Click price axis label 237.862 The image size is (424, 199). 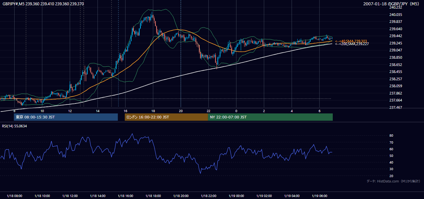pyautogui.click(x=396, y=93)
